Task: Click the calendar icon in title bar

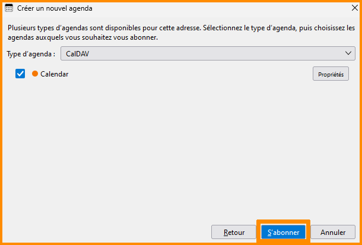Action: coord(9,9)
